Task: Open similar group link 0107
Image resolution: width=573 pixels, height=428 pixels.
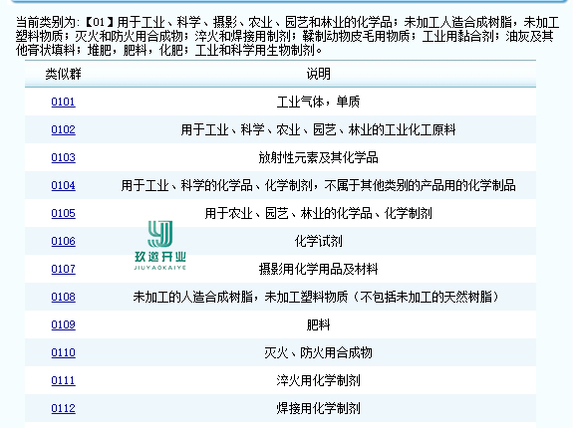Action: 63,269
